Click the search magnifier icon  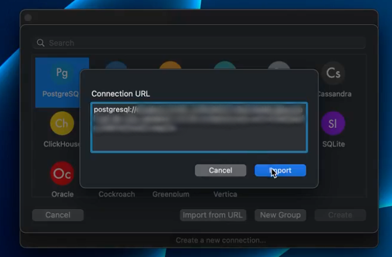tap(40, 43)
